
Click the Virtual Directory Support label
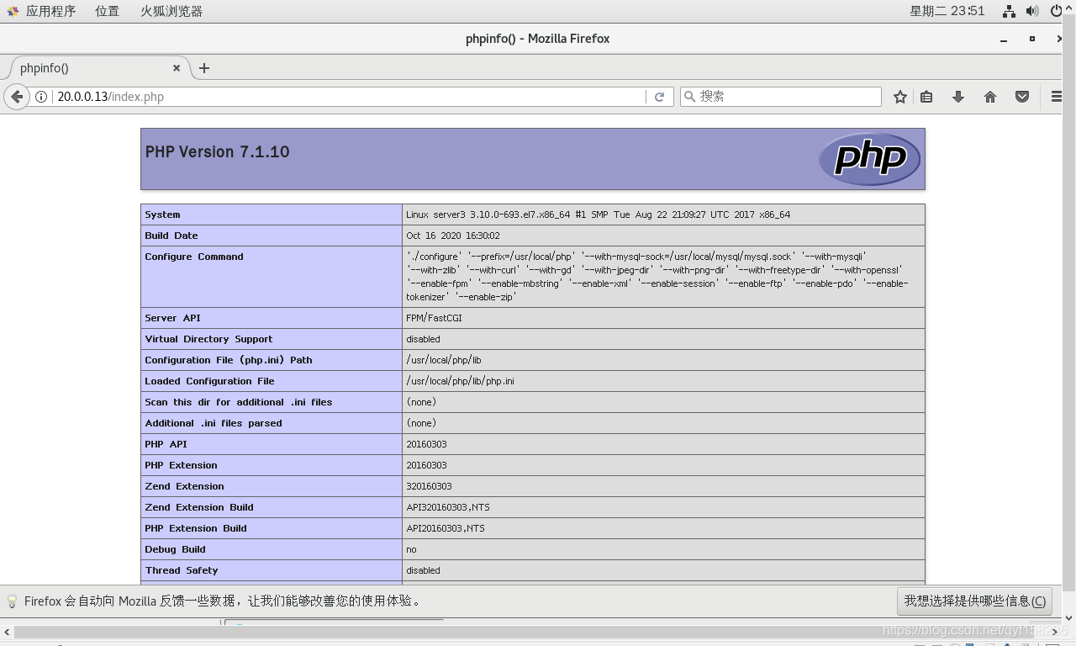click(x=208, y=339)
